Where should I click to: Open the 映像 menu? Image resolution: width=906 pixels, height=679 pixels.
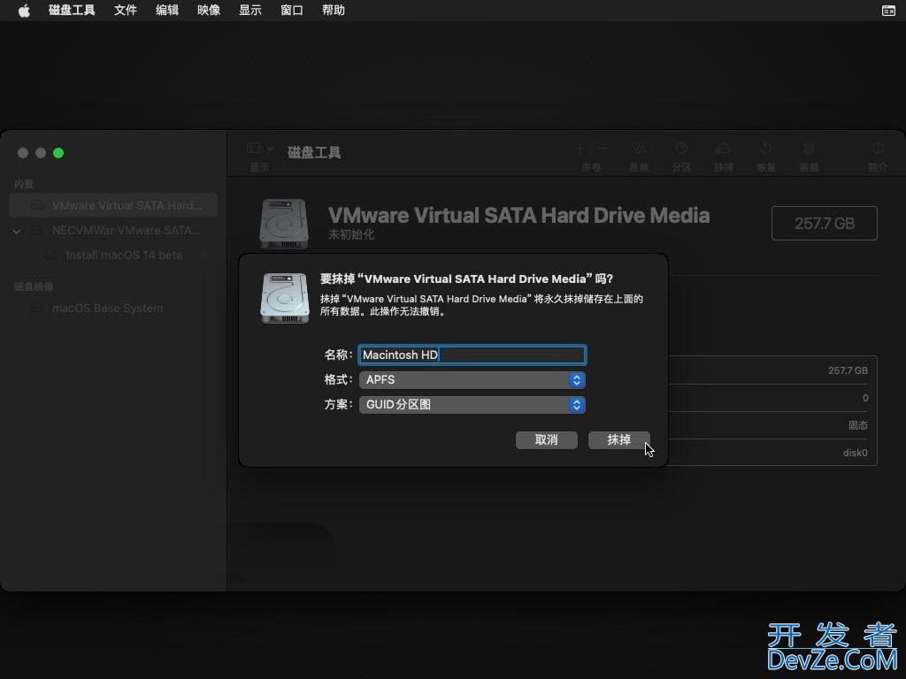[209, 11]
